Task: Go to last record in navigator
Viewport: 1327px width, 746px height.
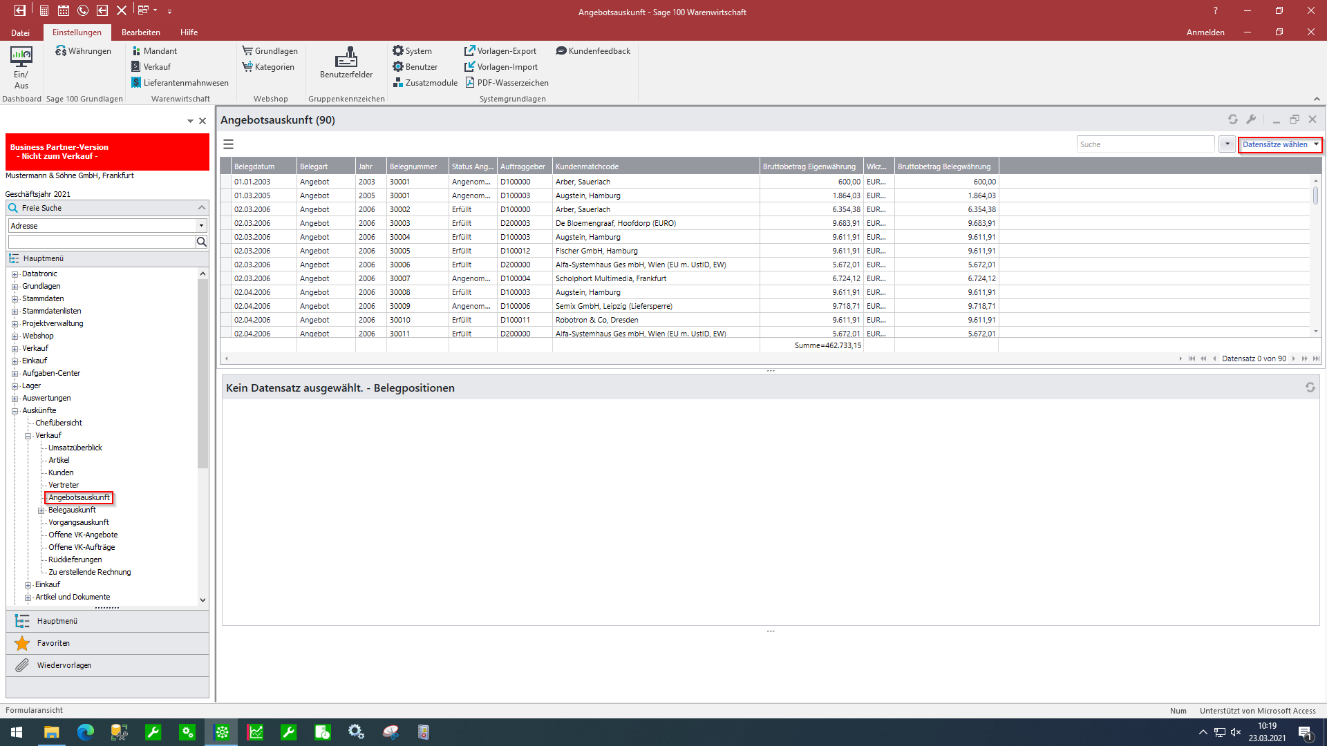Action: (x=1316, y=358)
